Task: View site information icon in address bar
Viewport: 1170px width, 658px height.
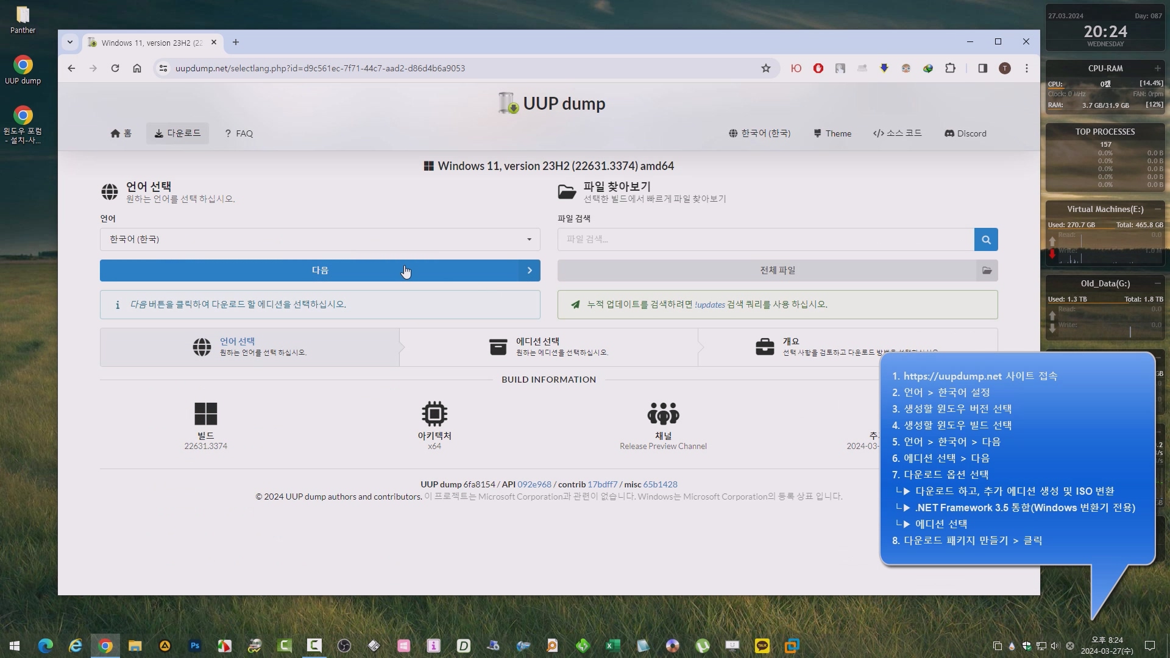Action: (163, 68)
